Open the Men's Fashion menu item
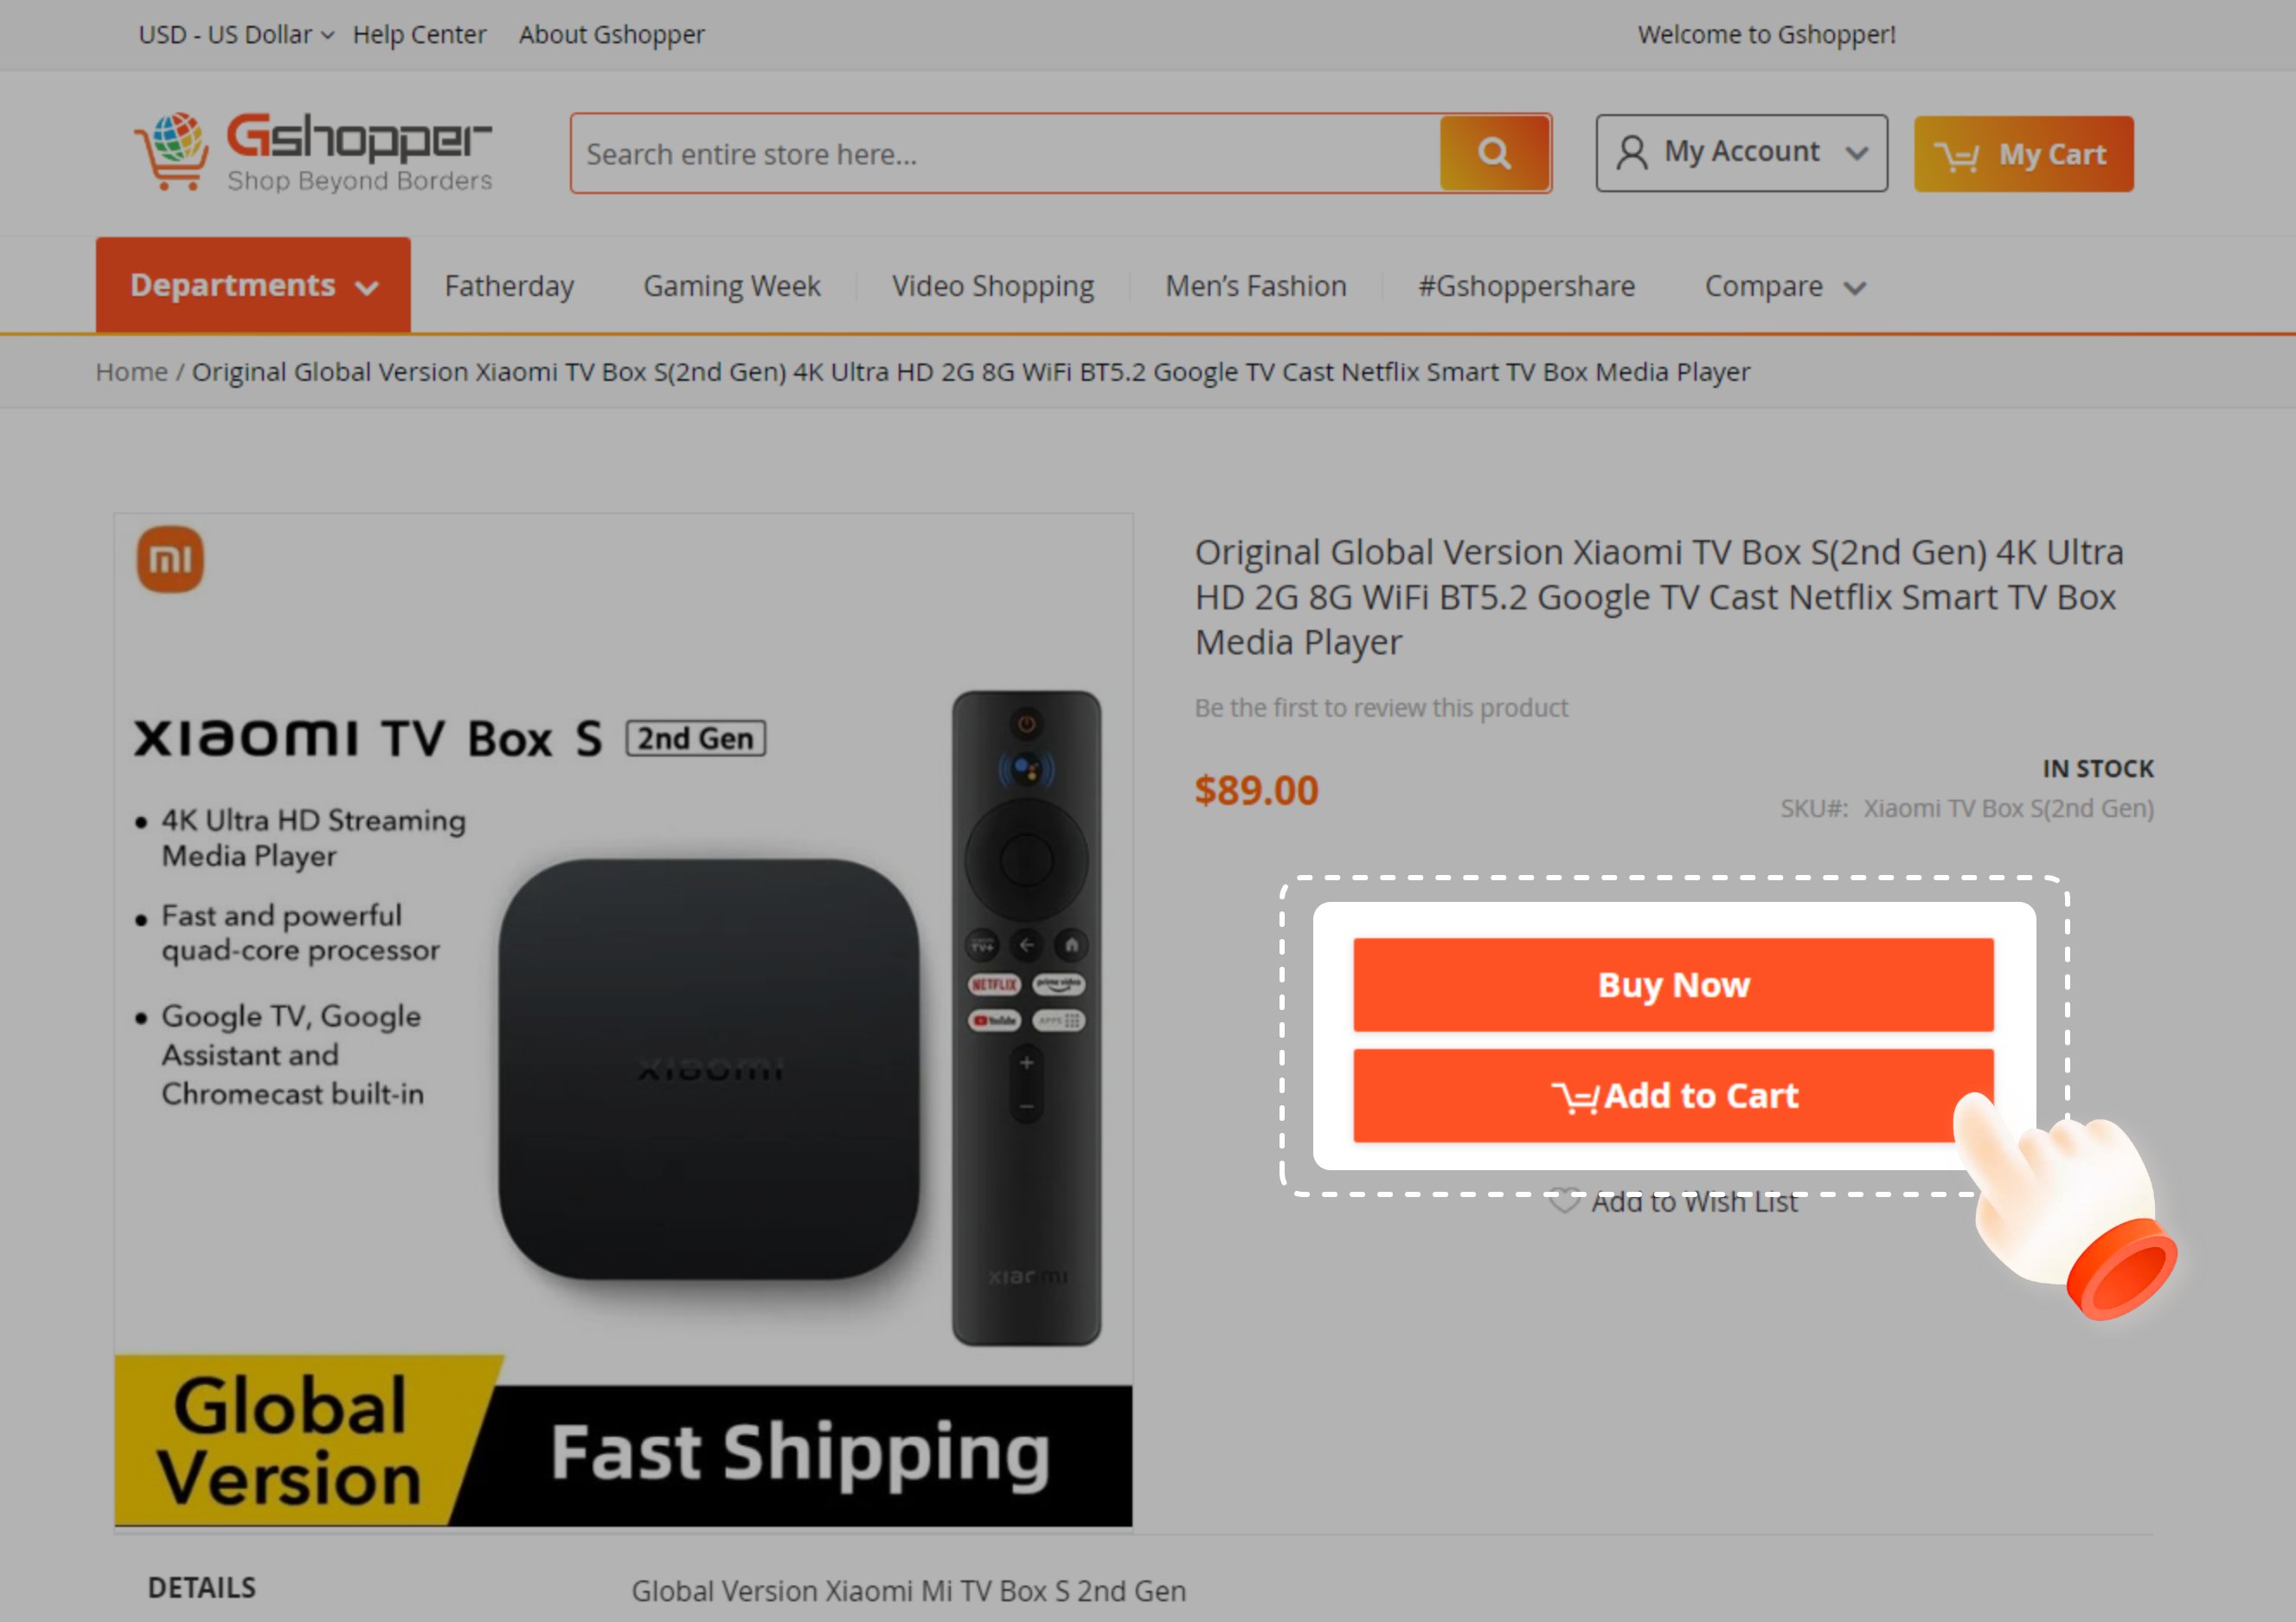2296x1622 pixels. tap(1256, 286)
